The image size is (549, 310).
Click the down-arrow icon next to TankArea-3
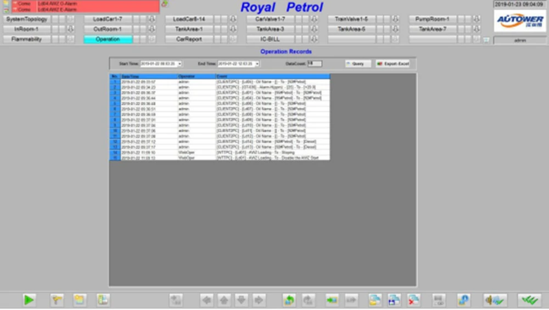tap(315, 29)
